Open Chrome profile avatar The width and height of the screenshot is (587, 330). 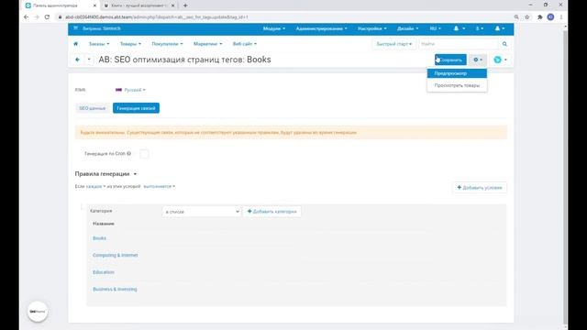tap(550, 16)
